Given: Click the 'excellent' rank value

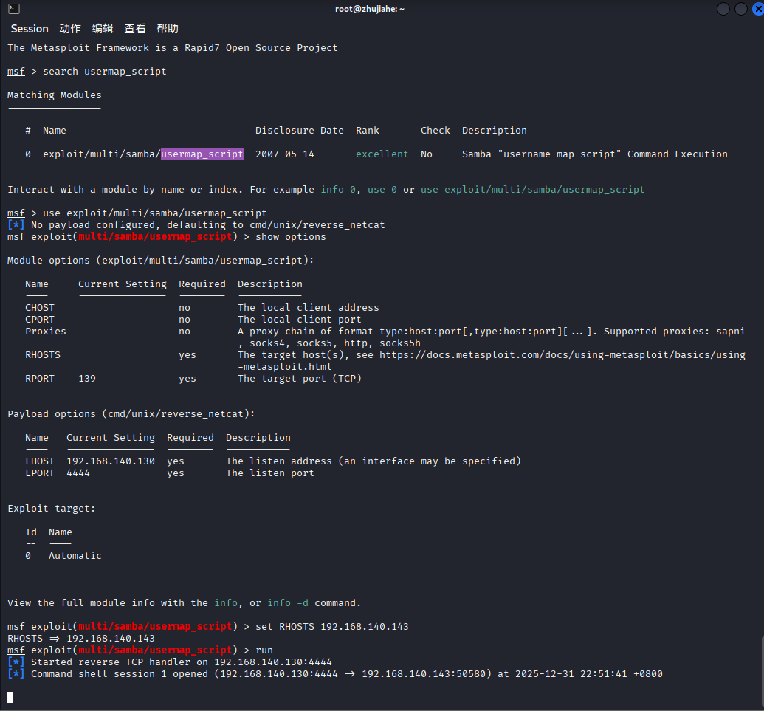Looking at the screenshot, I should pyautogui.click(x=382, y=154).
